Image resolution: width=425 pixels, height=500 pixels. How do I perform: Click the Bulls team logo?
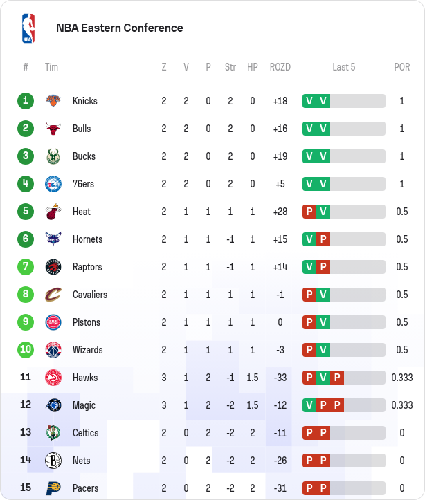[x=53, y=129]
